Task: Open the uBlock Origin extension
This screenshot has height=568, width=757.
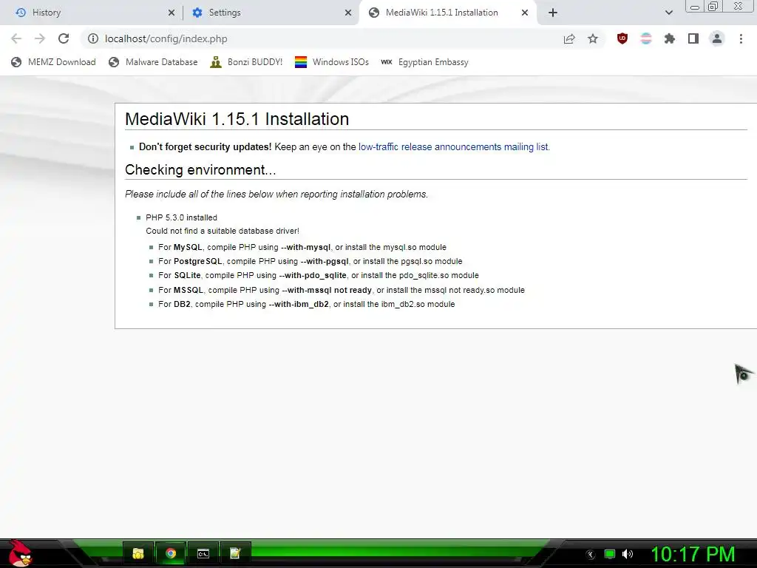Action: 622,38
